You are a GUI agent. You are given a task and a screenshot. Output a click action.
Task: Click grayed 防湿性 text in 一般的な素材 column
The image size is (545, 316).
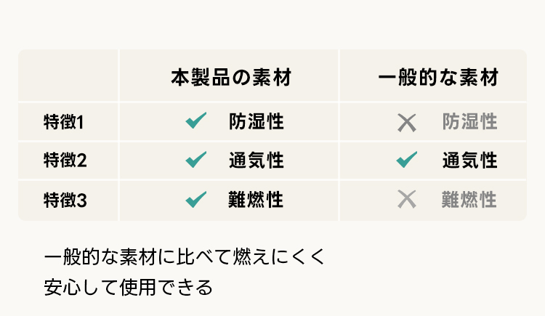tap(469, 122)
